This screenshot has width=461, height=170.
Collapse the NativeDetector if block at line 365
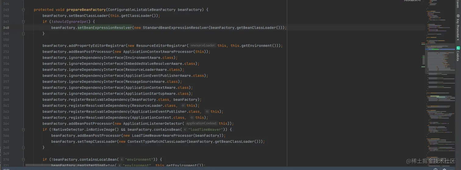pyautogui.click(x=23, y=129)
